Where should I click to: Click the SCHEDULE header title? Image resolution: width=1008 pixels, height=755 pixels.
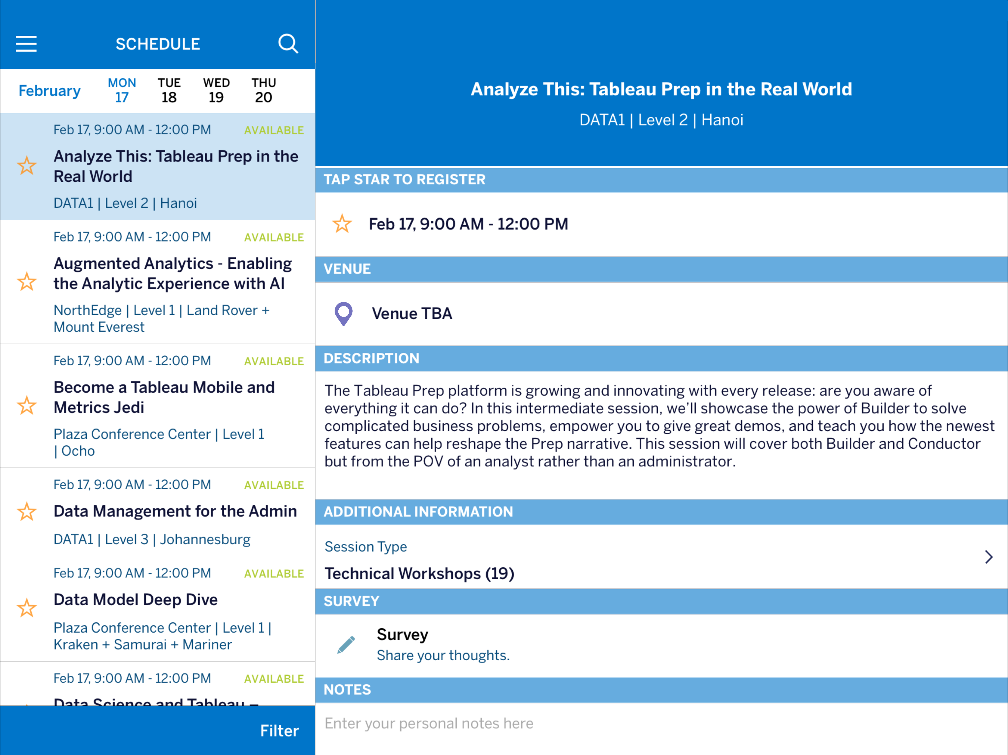click(x=158, y=44)
